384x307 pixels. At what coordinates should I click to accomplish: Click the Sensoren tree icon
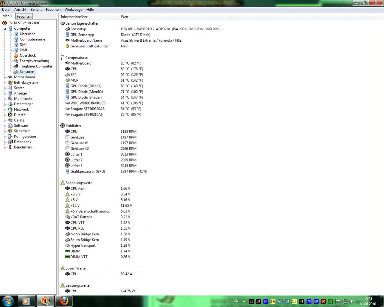pyautogui.click(x=16, y=72)
